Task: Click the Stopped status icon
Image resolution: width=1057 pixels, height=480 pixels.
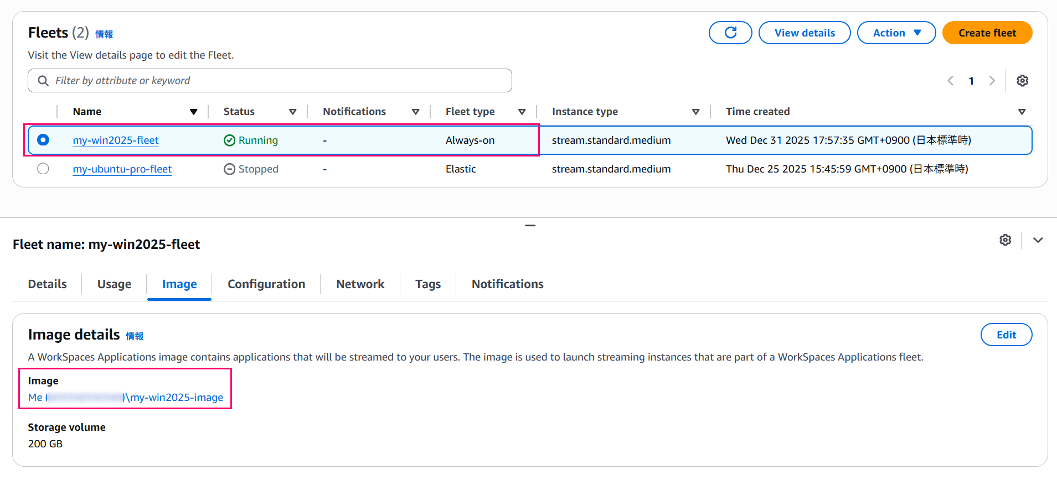Action: point(230,169)
